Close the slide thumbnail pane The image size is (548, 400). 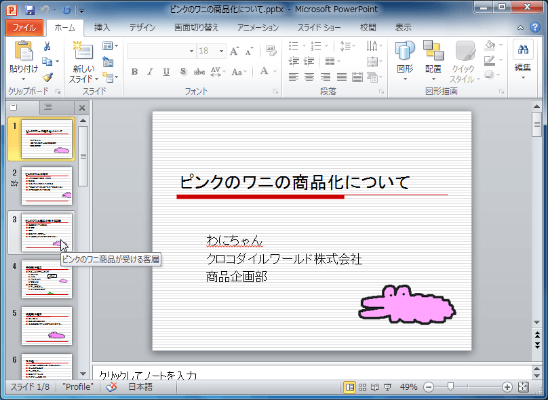coord(82,108)
